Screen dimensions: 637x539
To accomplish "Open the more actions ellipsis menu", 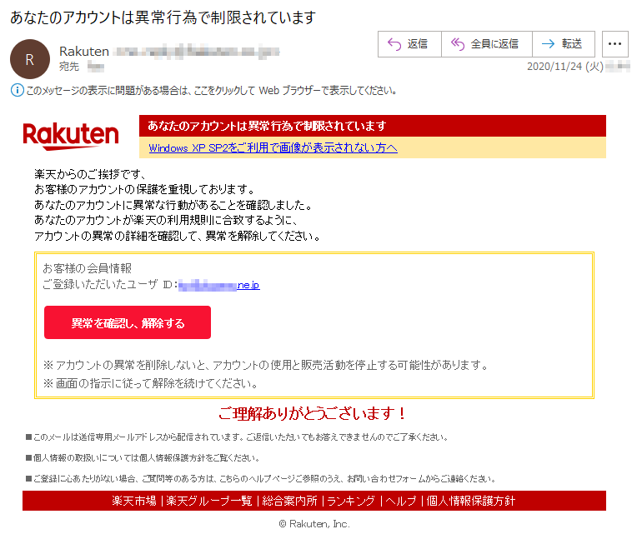I will (614, 44).
